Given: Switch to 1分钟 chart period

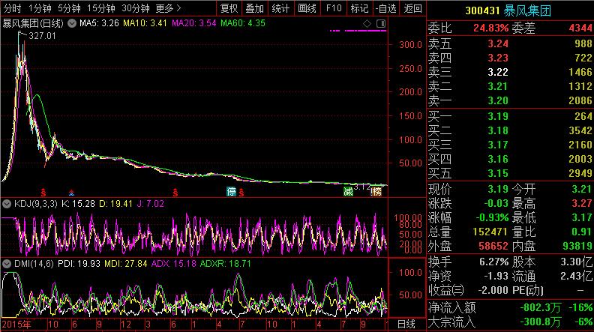Looking at the screenshot, I should [40, 8].
